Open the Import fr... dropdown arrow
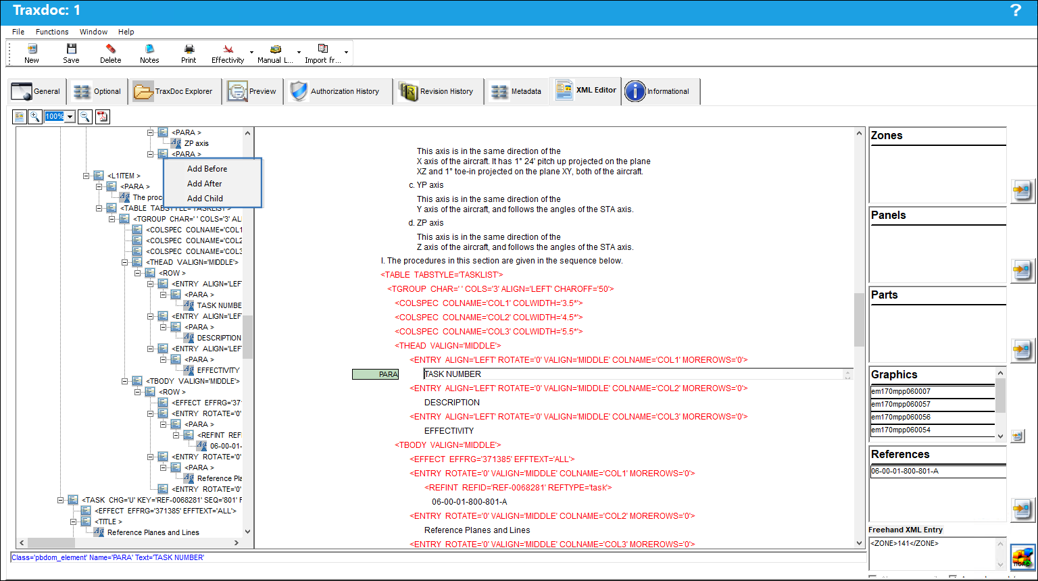Viewport: 1038px width, 581px height. [x=346, y=52]
